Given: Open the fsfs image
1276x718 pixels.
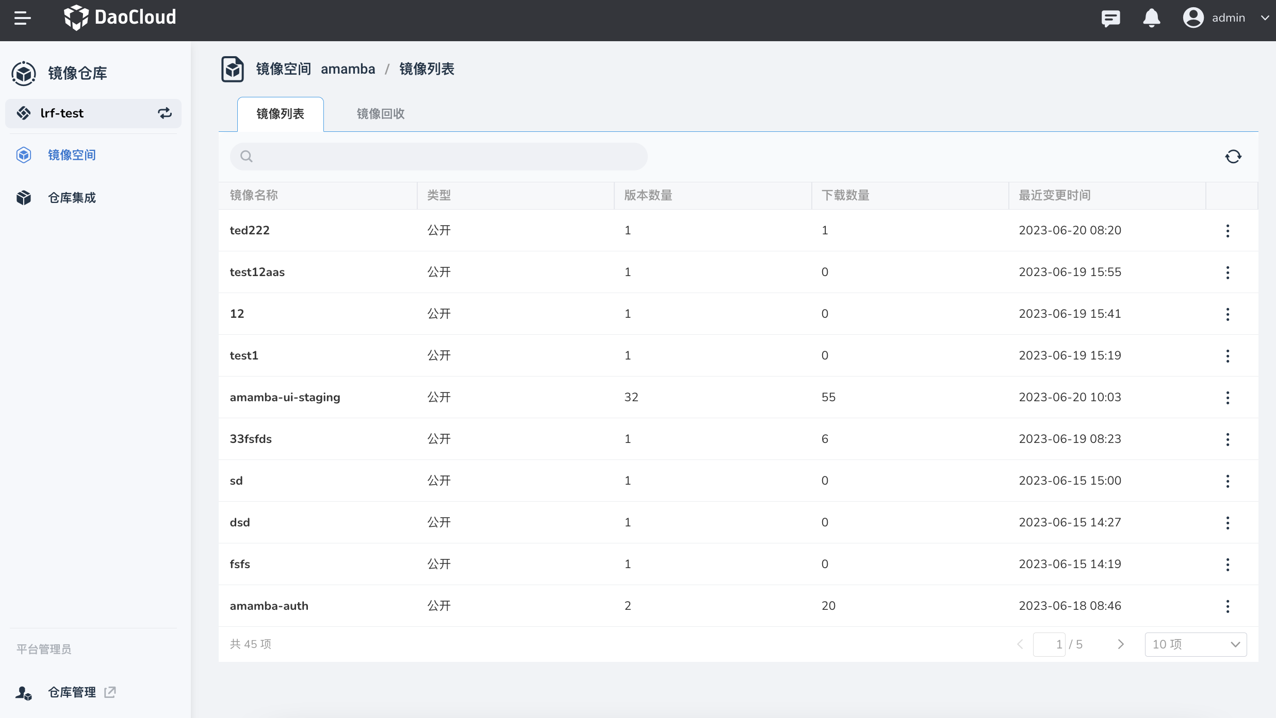Looking at the screenshot, I should (x=240, y=564).
